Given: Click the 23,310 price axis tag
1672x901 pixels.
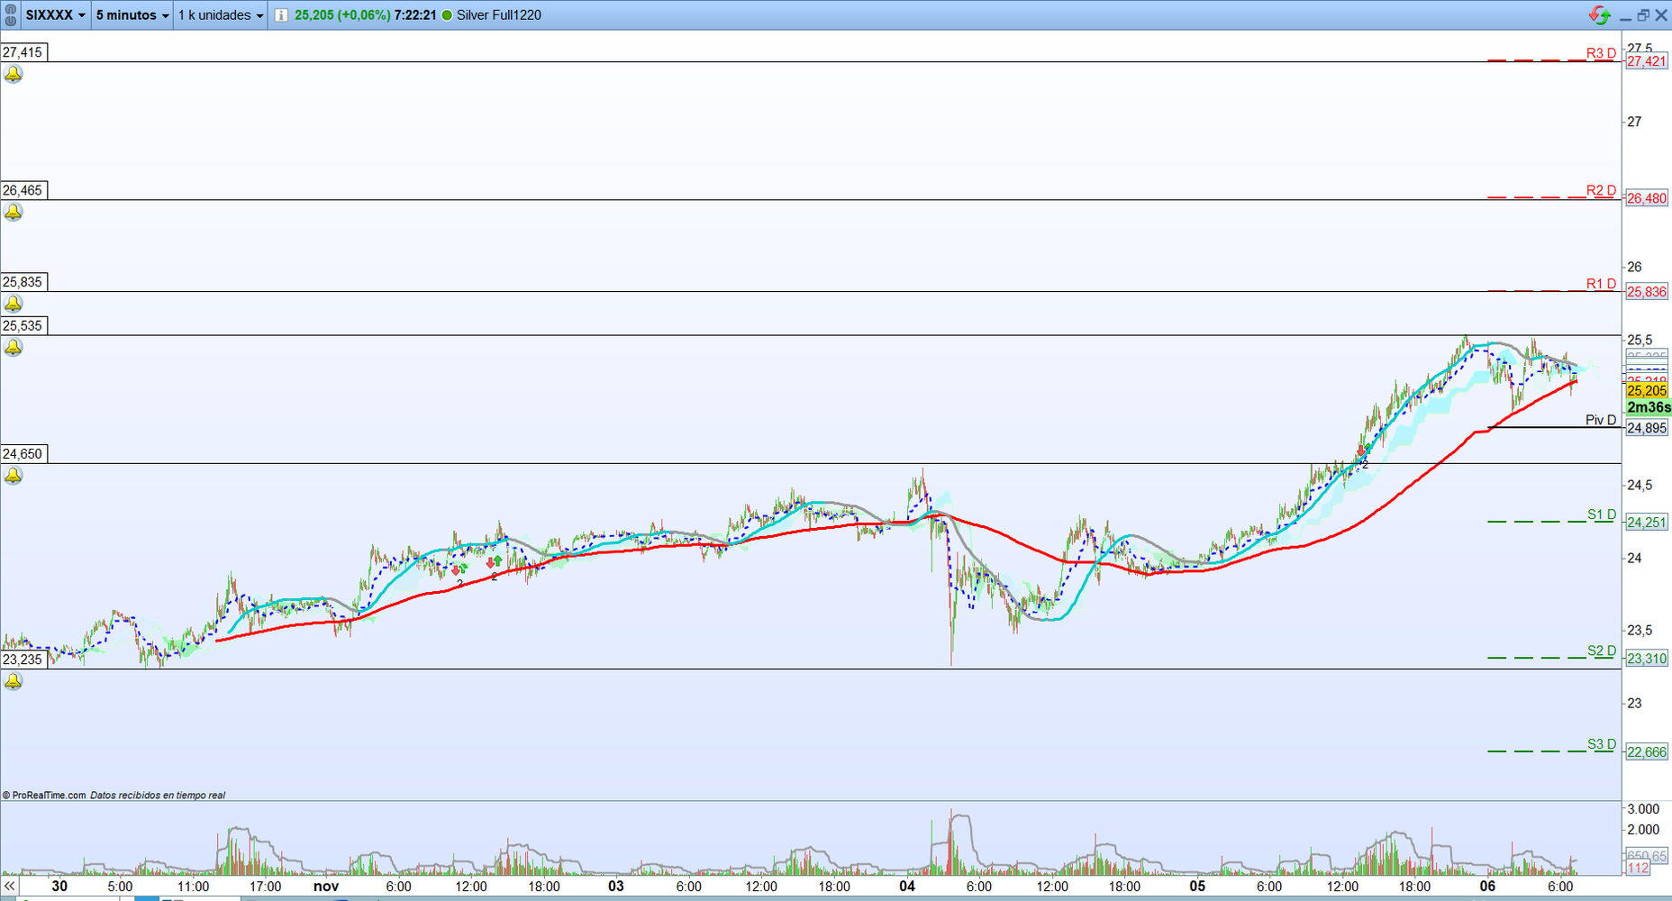Looking at the screenshot, I should click(x=1647, y=659).
